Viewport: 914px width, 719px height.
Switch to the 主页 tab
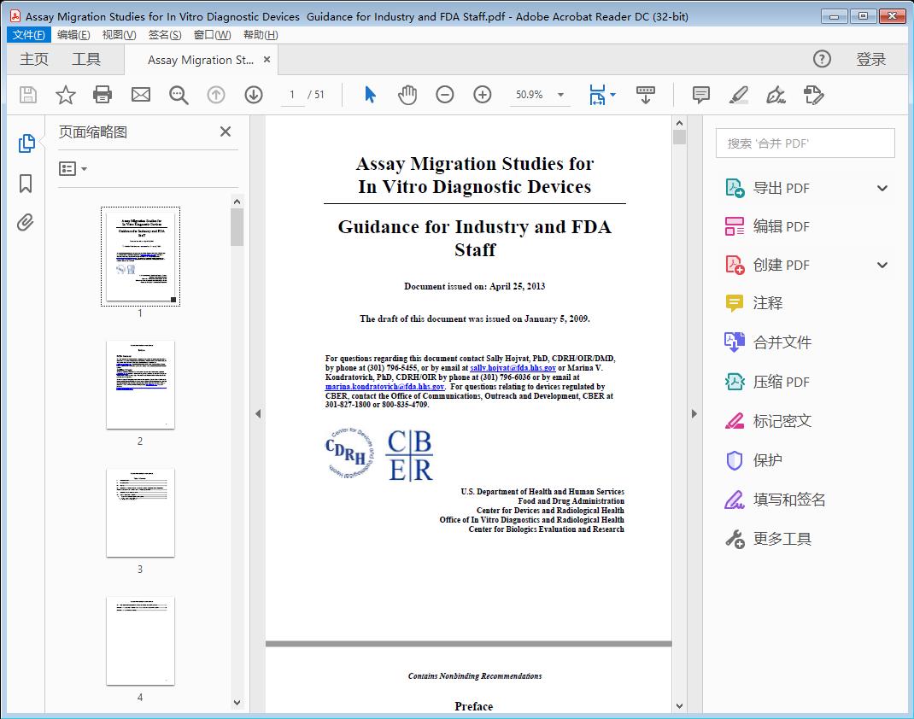click(x=34, y=59)
